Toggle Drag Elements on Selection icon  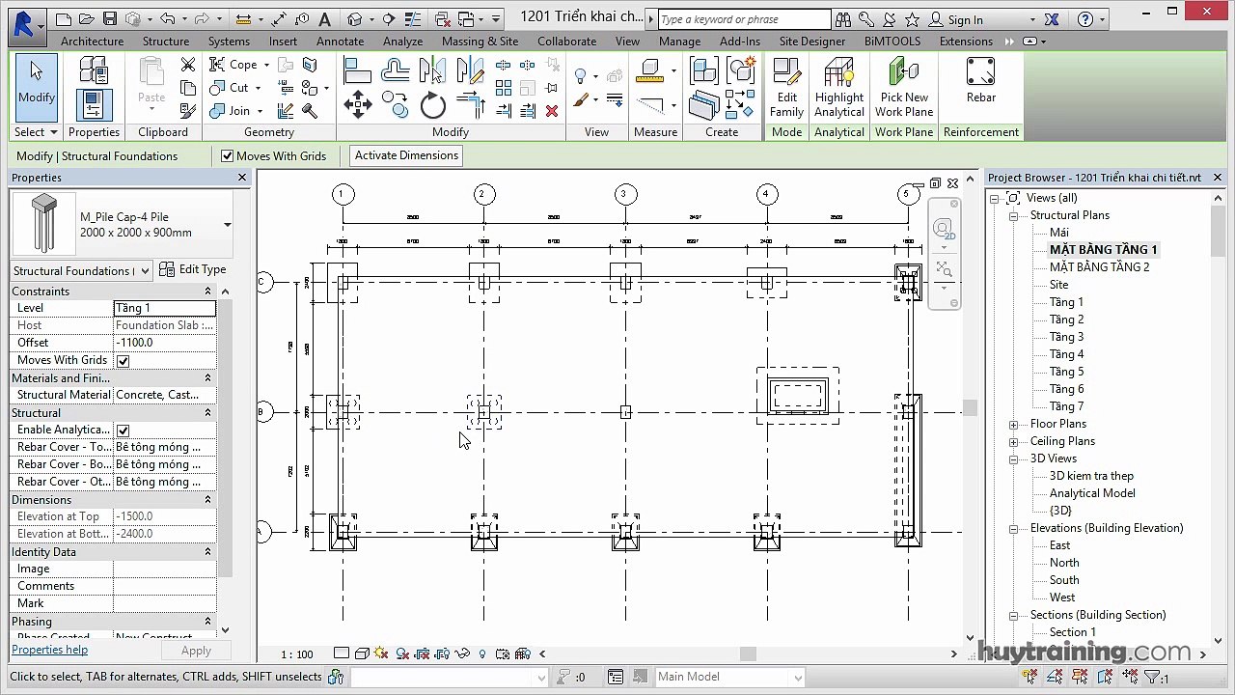coord(1130,676)
